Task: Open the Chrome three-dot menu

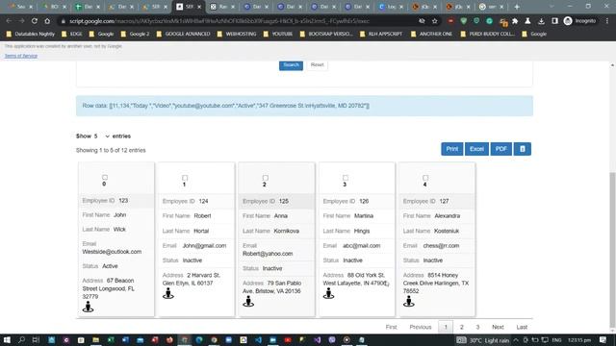Action: [x=607, y=21]
